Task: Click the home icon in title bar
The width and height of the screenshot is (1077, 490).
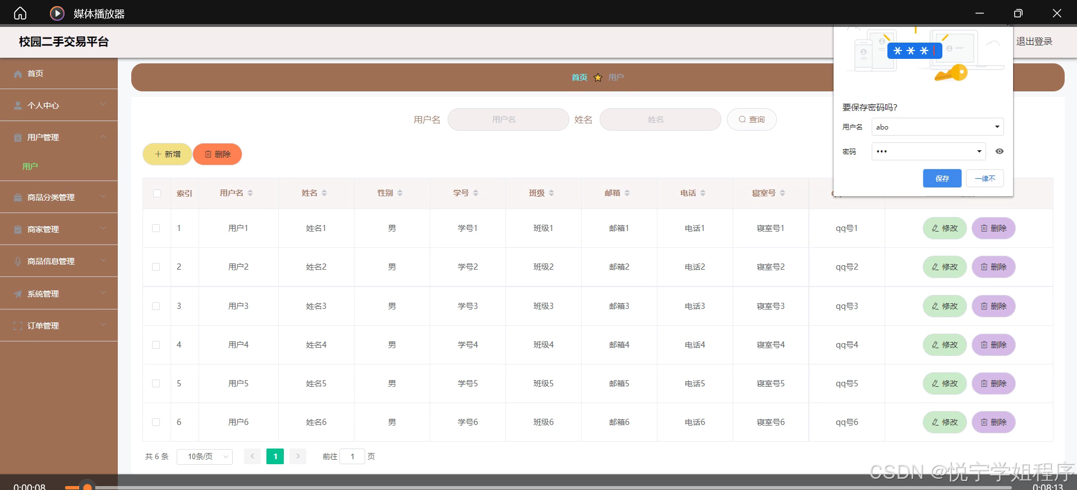Action: coord(20,13)
